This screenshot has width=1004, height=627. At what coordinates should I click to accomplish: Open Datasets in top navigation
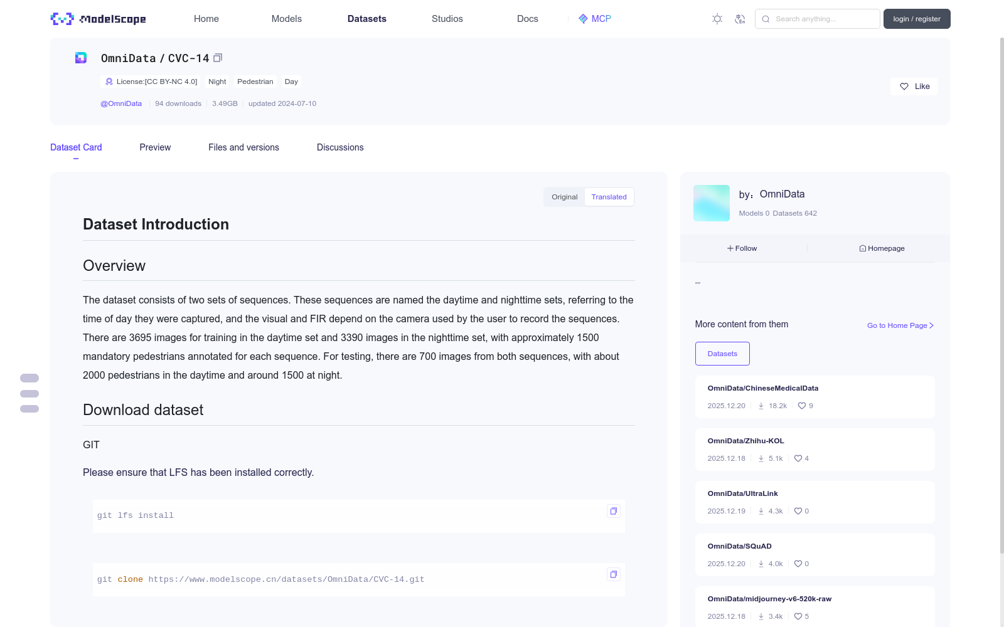367,19
